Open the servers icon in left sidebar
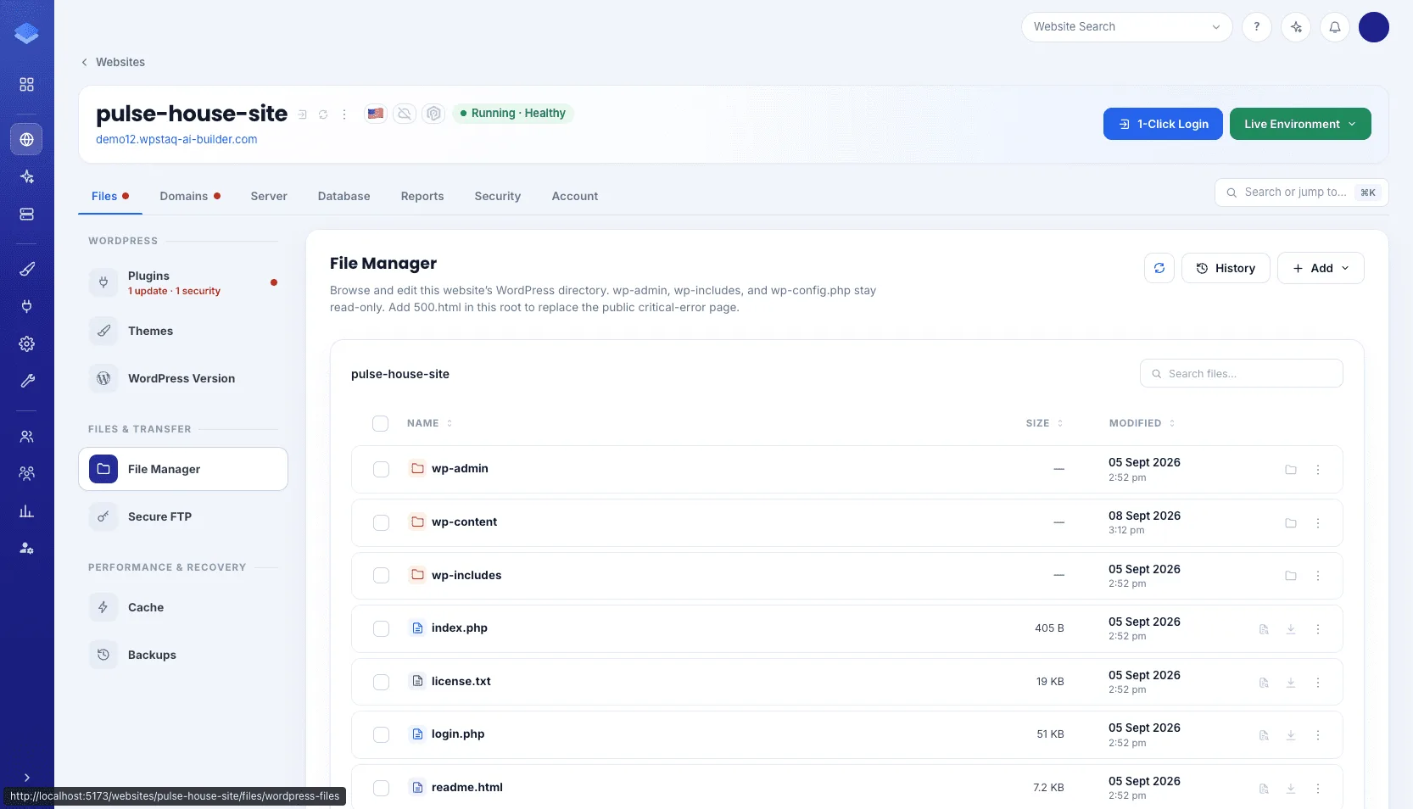The width and height of the screenshot is (1413, 809). click(27, 214)
